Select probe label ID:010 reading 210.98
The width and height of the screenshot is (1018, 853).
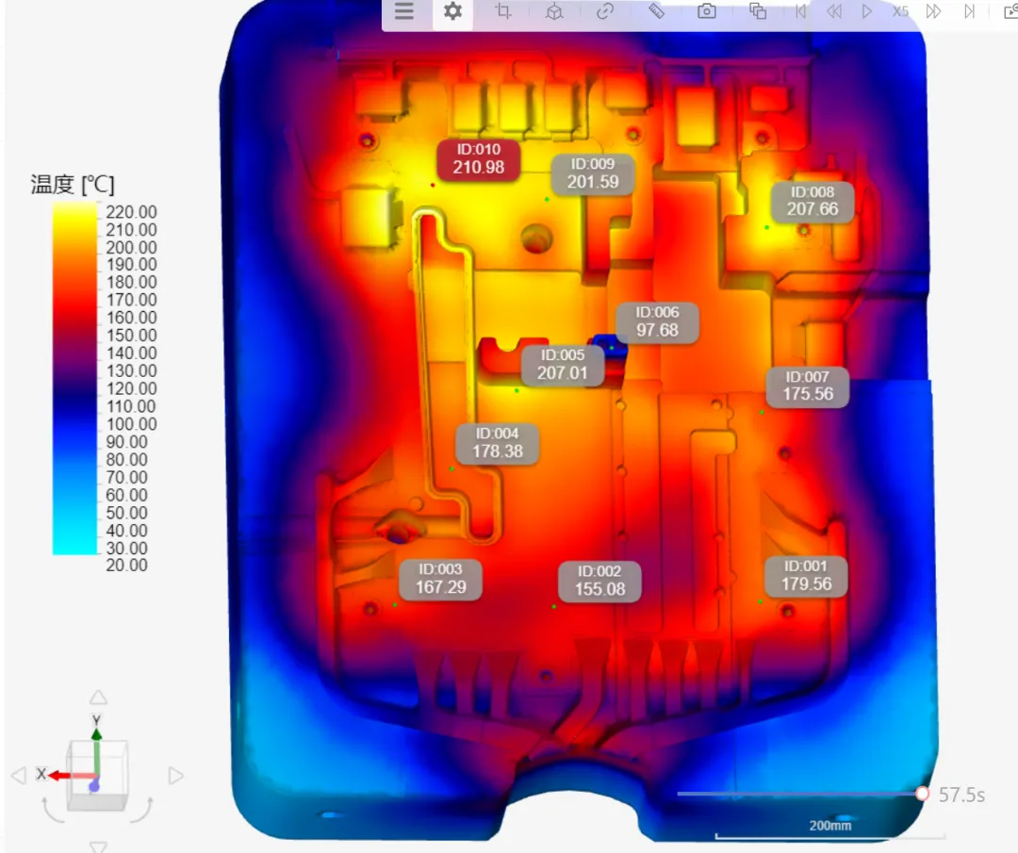479,158
